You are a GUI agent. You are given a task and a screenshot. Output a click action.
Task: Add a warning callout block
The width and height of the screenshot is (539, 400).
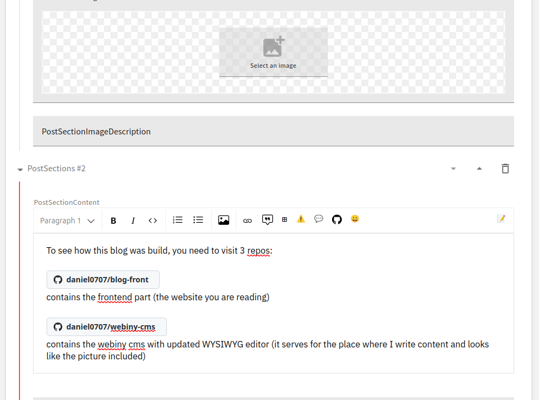tap(301, 219)
